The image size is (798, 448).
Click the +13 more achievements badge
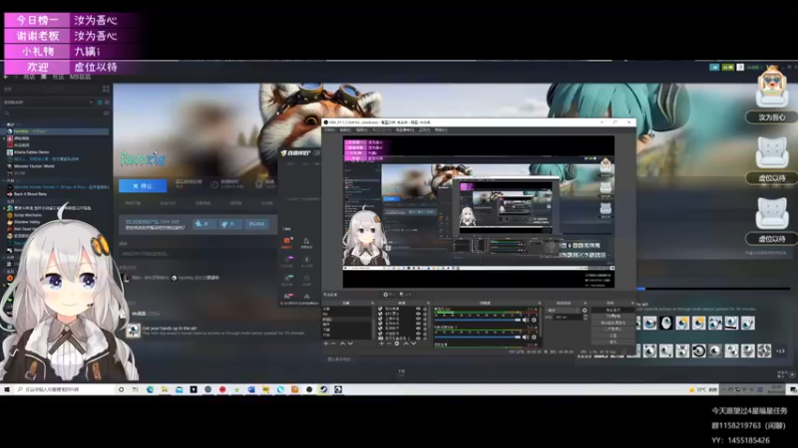[x=780, y=351]
